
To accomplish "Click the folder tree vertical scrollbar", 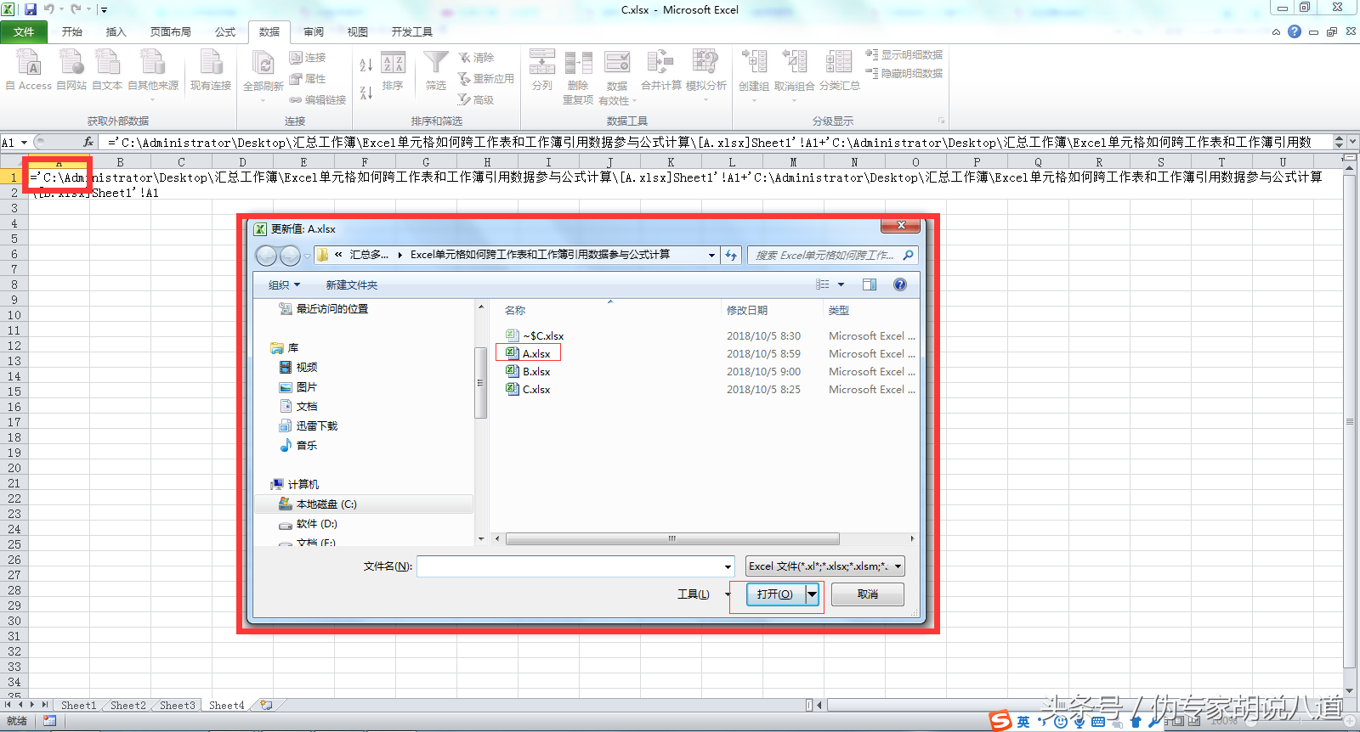I will coord(480,382).
